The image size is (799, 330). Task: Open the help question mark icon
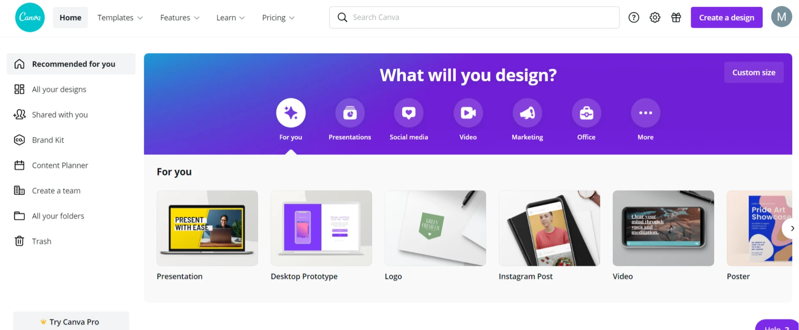pyautogui.click(x=634, y=17)
